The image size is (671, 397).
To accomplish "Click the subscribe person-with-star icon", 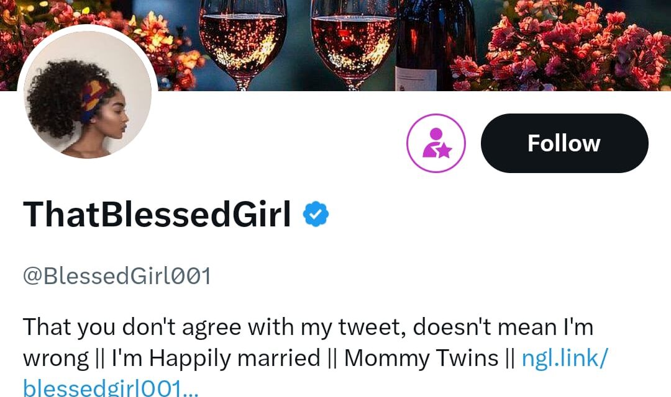I will pos(436,143).
